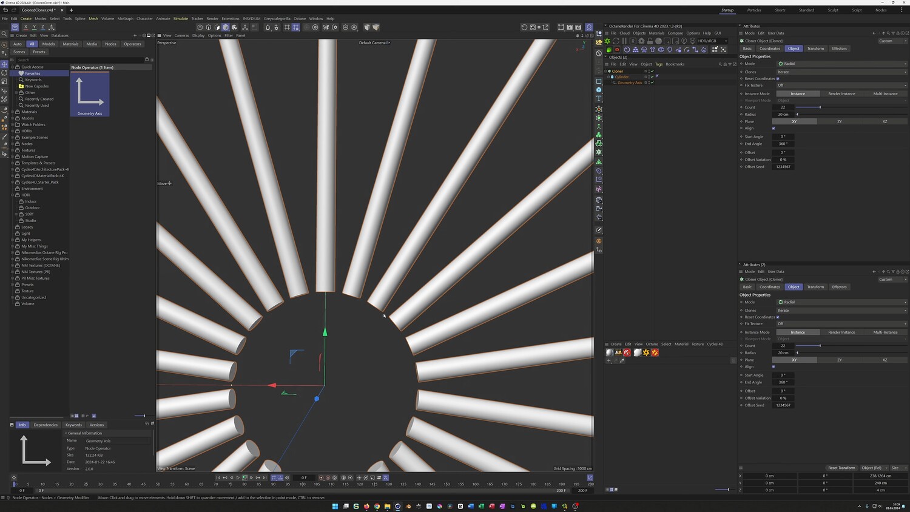Select ZY plane in upper Attributes panel
This screenshot has height=512, width=910.
840,121
